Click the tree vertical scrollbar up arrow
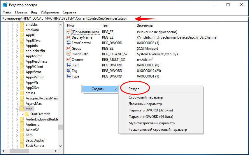Image resolution: width=249 pixels, height=155 pixels. click(x=60, y=25)
